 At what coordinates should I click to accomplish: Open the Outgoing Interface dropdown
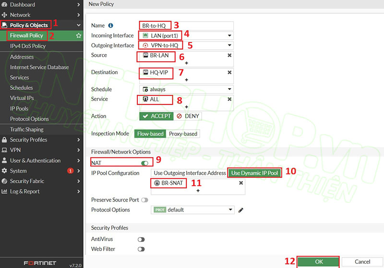click(x=229, y=45)
